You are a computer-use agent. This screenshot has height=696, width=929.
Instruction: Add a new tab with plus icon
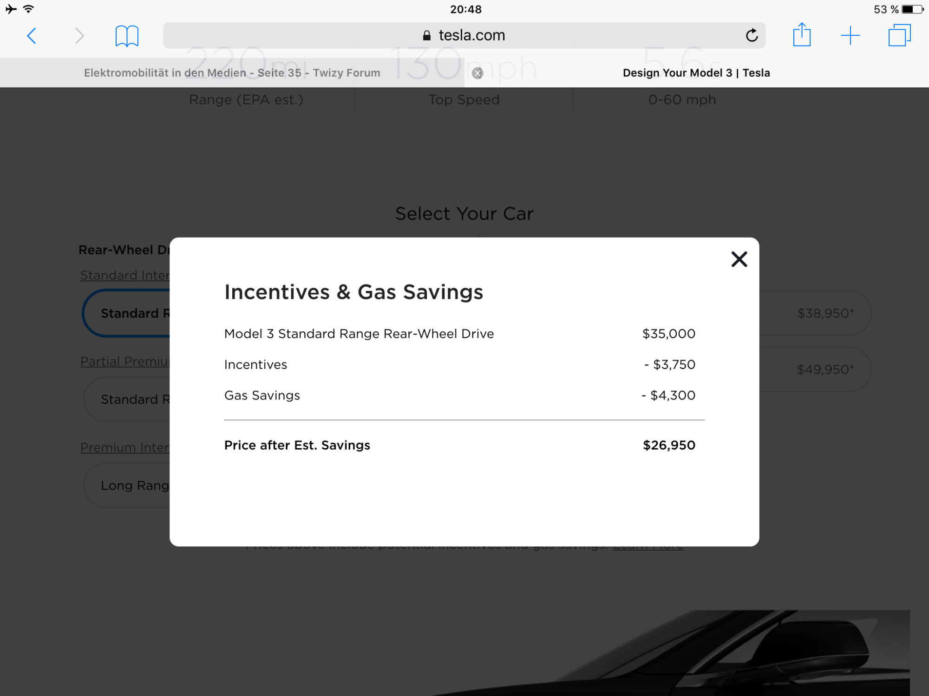coord(850,35)
